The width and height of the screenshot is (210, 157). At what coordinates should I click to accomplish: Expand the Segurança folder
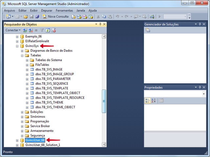click(22, 135)
